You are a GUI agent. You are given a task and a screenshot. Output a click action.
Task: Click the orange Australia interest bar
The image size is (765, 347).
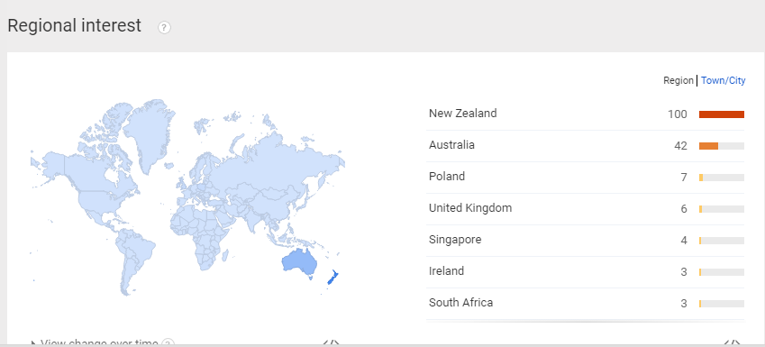[x=708, y=146]
